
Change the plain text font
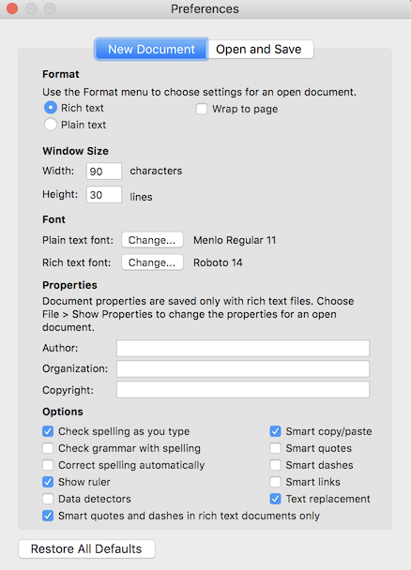pos(152,240)
